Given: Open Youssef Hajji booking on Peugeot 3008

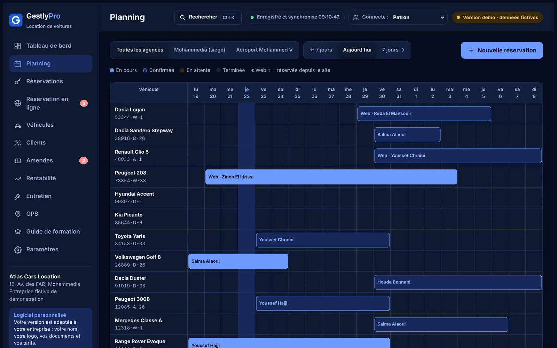Looking at the screenshot, I should [x=323, y=303].
